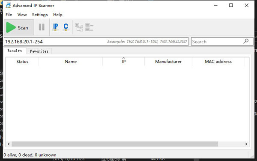Sort by the MAC address column header
This screenshot has width=257, height=161.
218,62
